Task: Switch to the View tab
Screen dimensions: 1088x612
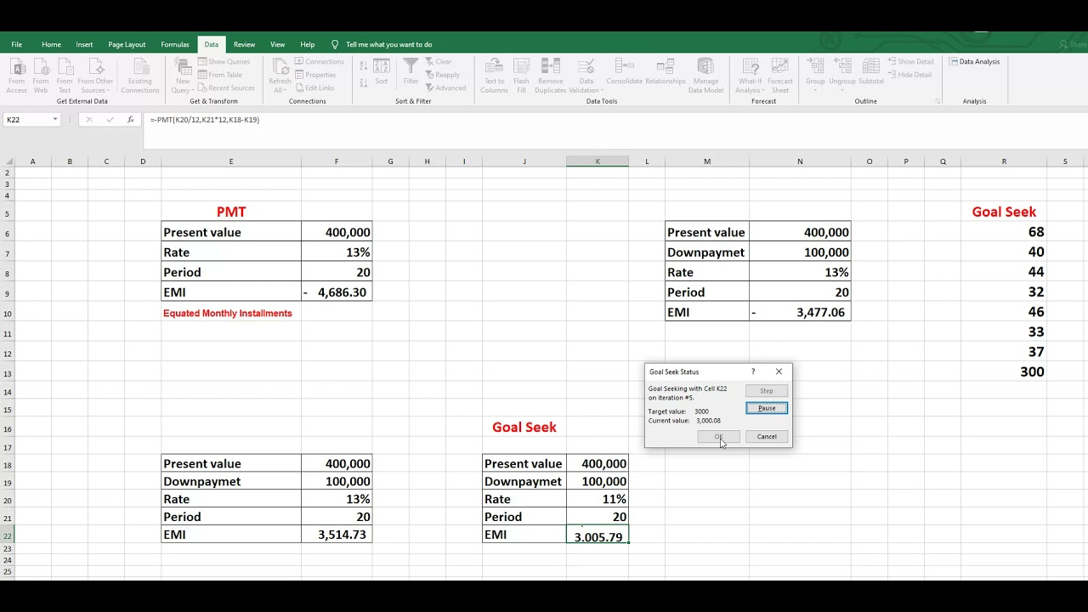Action: (277, 44)
